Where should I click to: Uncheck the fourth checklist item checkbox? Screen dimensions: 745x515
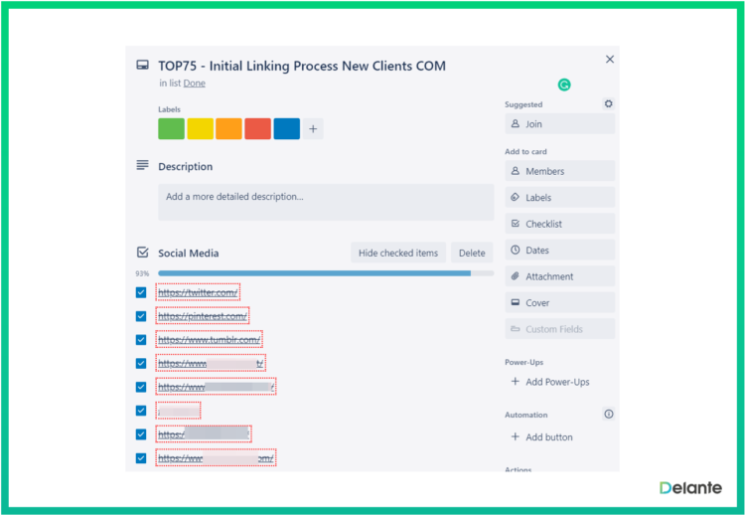(x=141, y=363)
